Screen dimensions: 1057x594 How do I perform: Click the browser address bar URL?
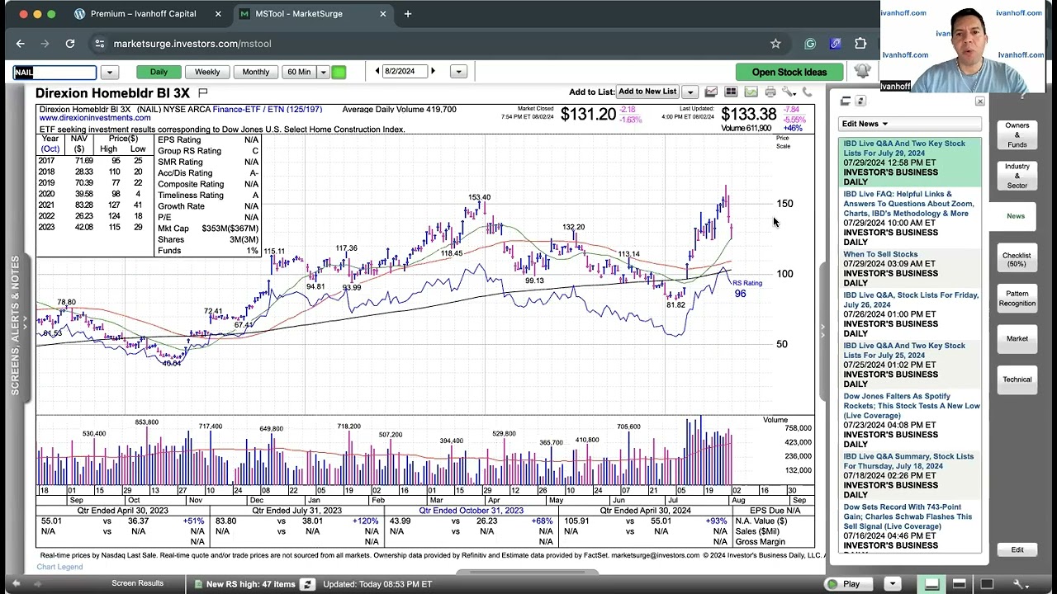tap(192, 44)
